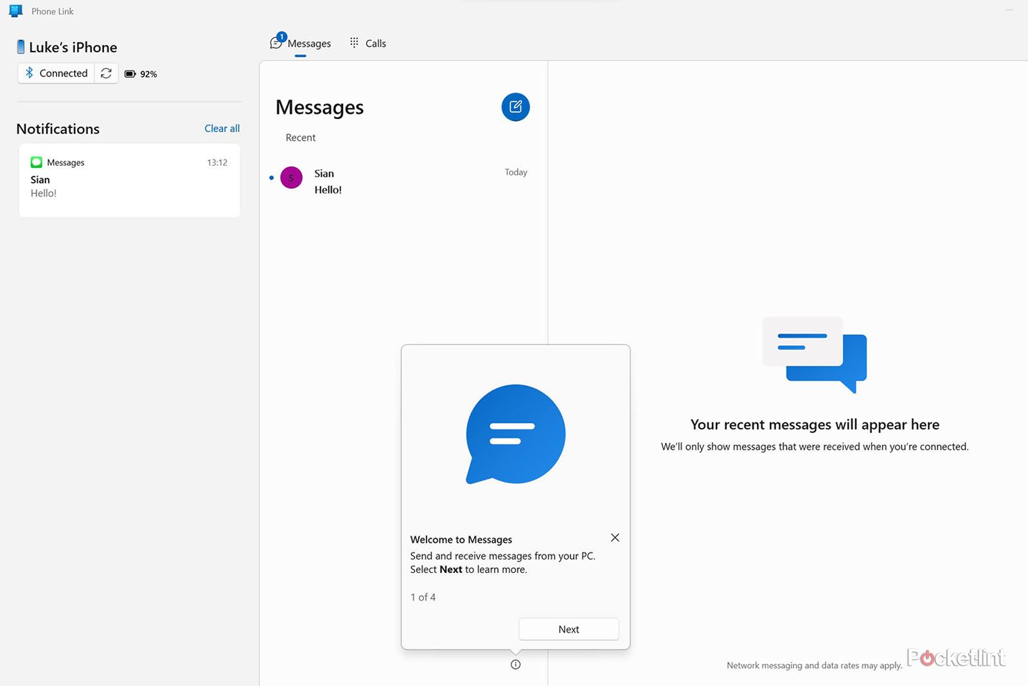
Task: Click Clear all notifications link
Action: 222,129
